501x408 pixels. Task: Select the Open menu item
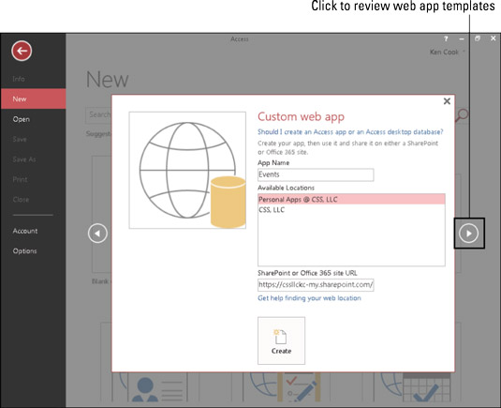22,119
